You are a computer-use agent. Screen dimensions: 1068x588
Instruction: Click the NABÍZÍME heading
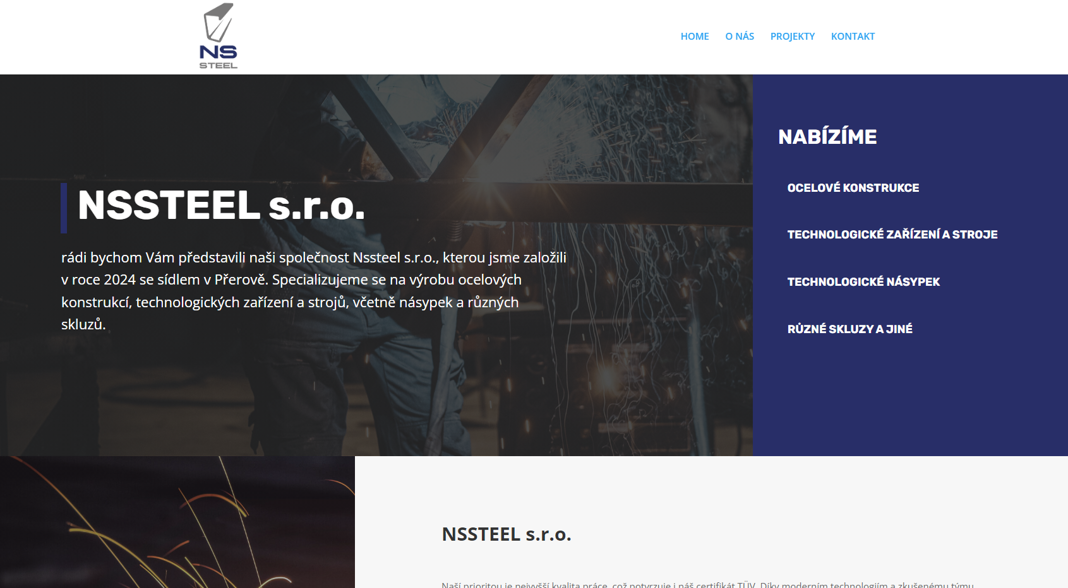click(x=827, y=137)
